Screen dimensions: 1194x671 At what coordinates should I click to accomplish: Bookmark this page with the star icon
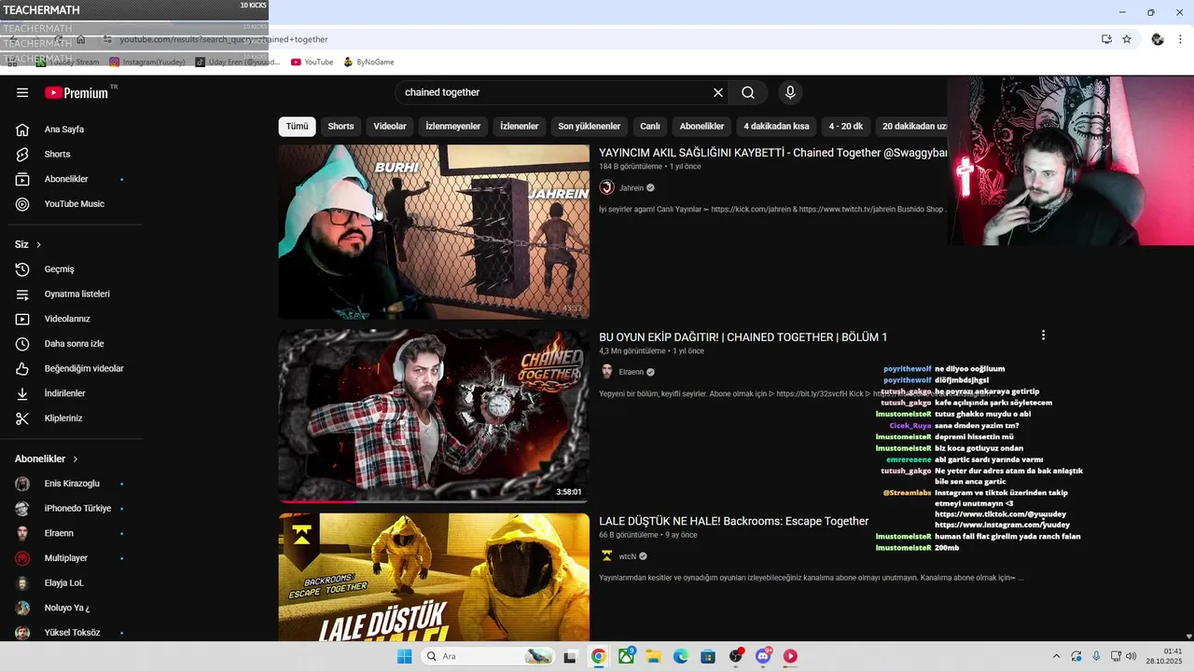point(1127,39)
